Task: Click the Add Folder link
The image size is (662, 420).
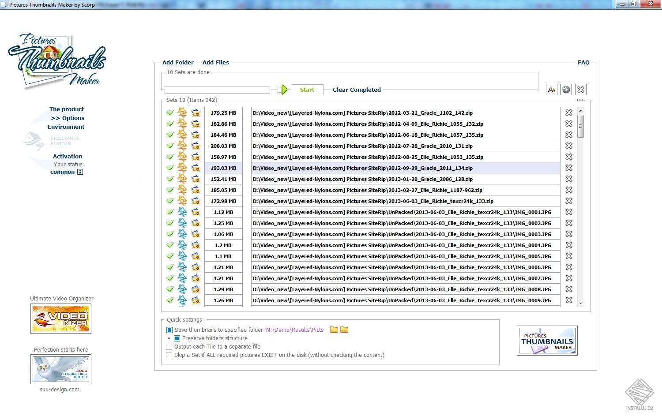Action: tap(178, 62)
